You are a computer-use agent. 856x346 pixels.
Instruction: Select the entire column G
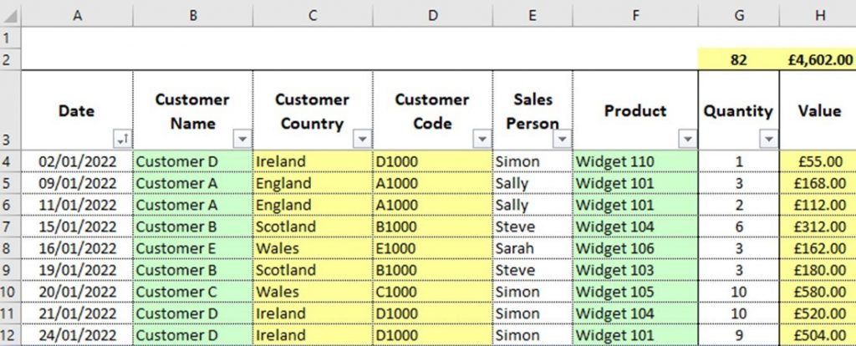[738, 14]
